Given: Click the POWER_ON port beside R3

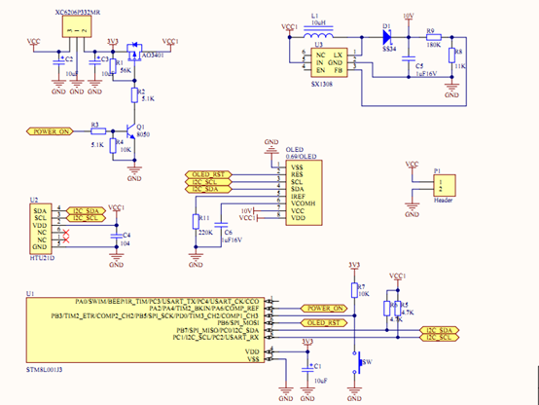Looking at the screenshot, I should click(x=50, y=131).
